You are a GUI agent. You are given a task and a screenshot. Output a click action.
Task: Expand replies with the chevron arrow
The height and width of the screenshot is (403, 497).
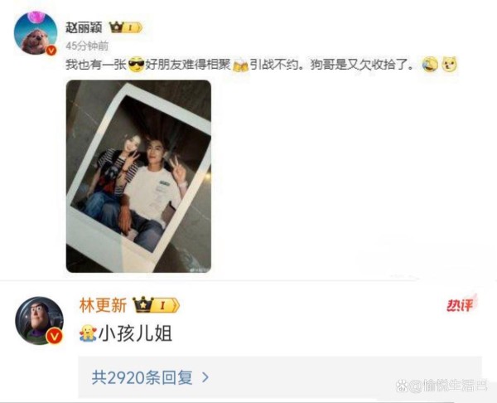[205, 377]
